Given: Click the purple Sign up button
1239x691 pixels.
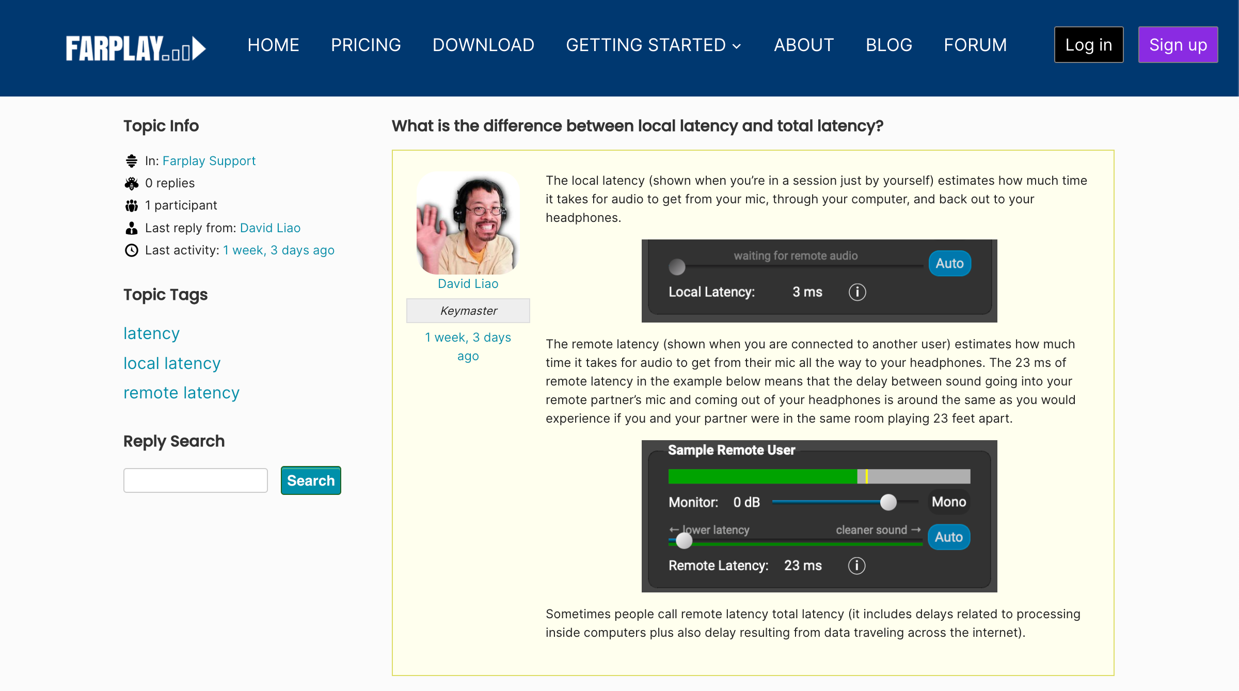Looking at the screenshot, I should (x=1178, y=45).
